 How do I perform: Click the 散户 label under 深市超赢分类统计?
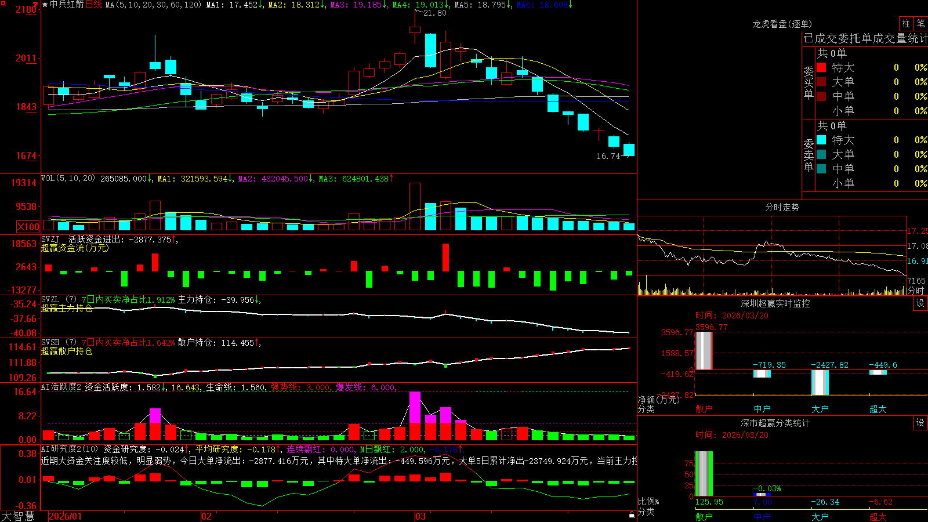pos(704,516)
